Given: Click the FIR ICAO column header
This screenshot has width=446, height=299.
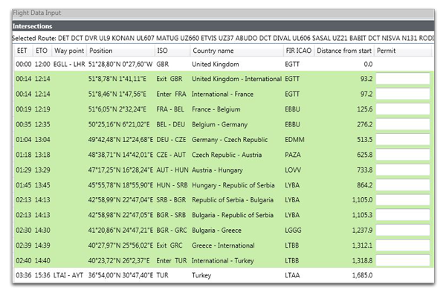Looking at the screenshot, I should point(299,51).
